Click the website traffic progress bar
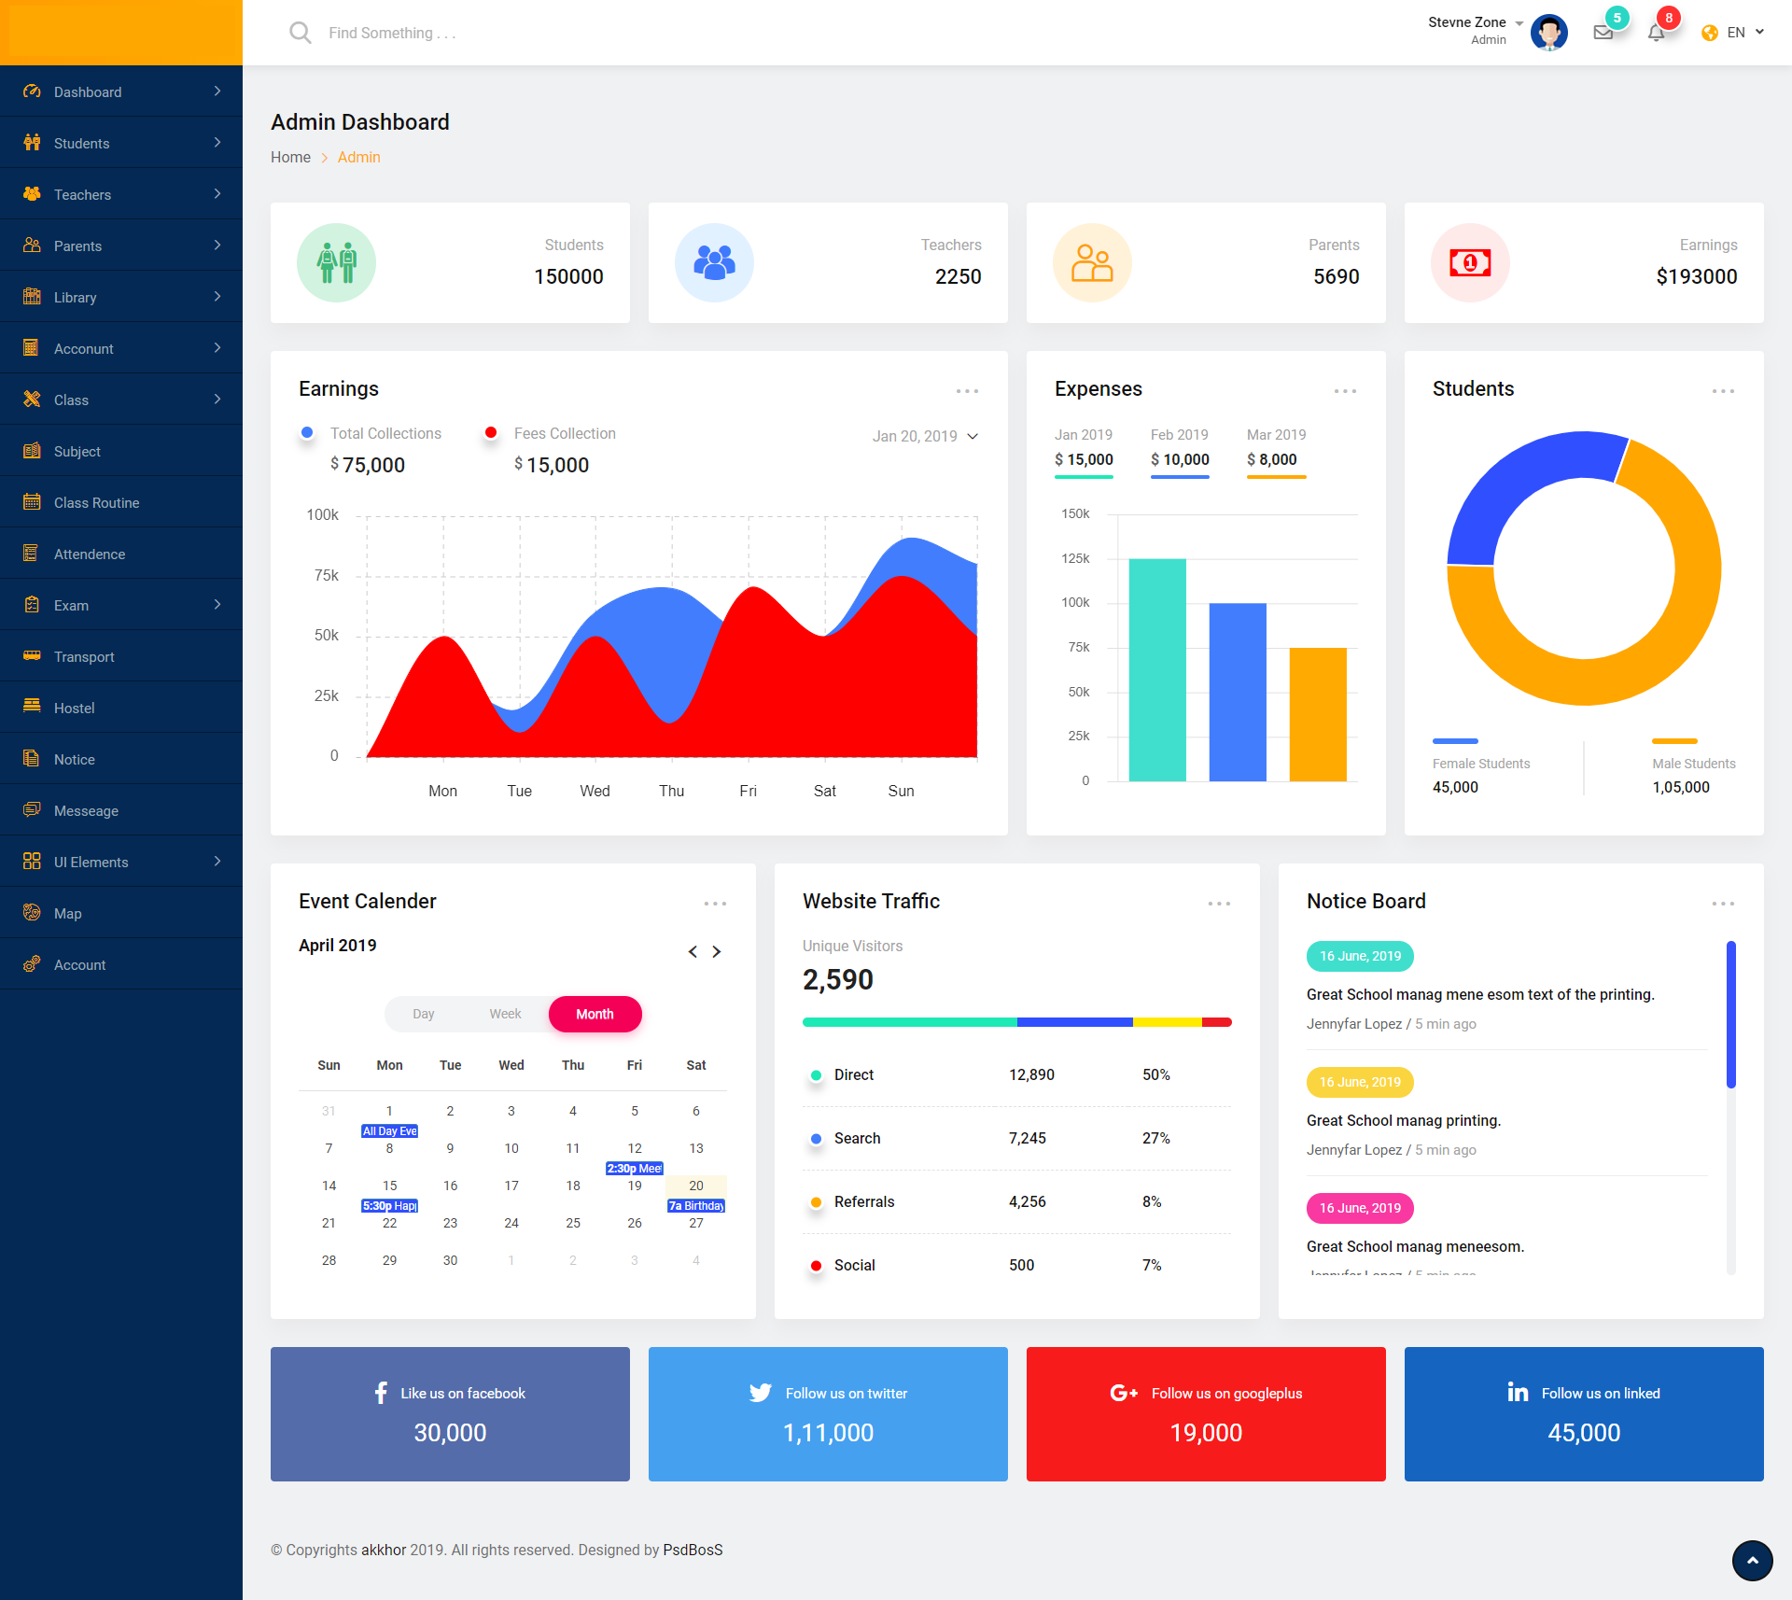The image size is (1792, 1600). [x=1016, y=1021]
